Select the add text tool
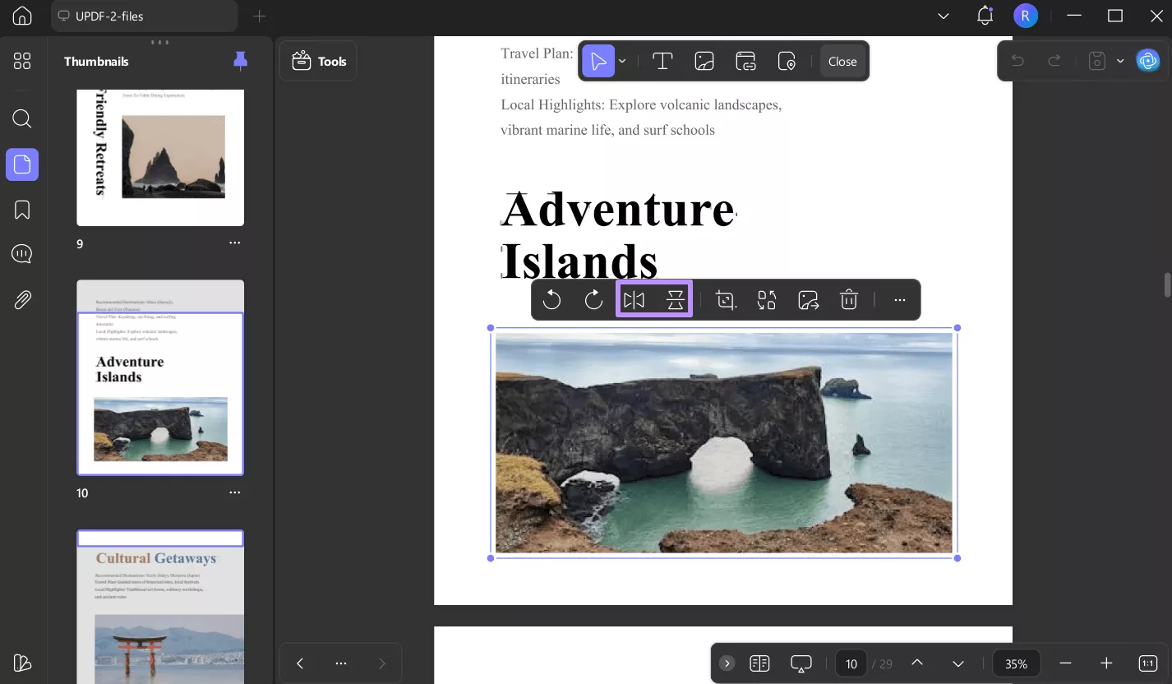 (662, 62)
